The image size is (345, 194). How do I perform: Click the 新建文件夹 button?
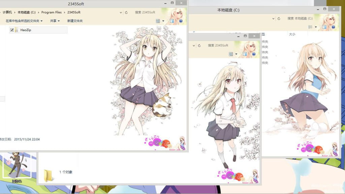[74, 21]
